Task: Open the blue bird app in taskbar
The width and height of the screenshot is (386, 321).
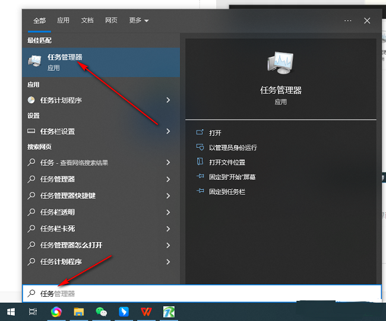Action: tap(124, 312)
